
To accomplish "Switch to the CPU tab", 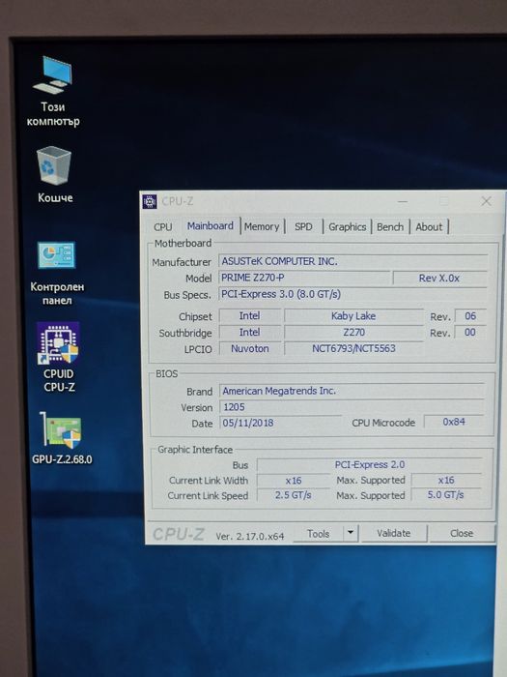I will (162, 227).
